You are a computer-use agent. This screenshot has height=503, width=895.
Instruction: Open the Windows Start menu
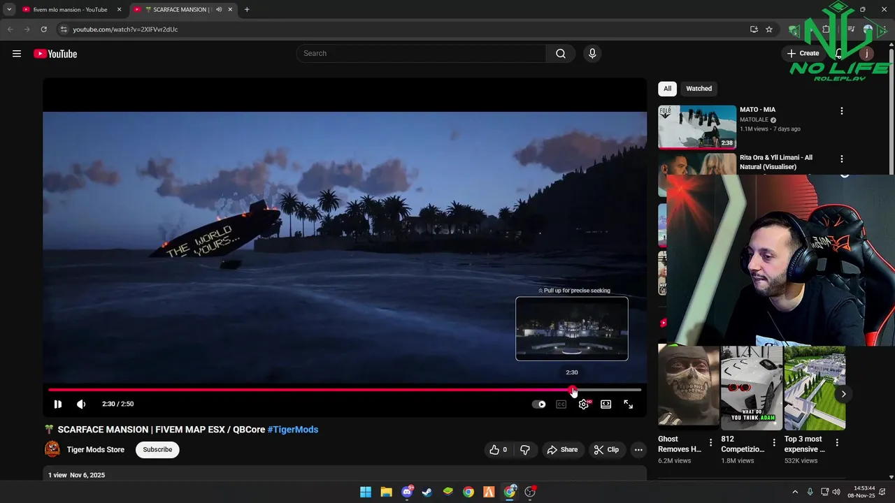coord(366,492)
